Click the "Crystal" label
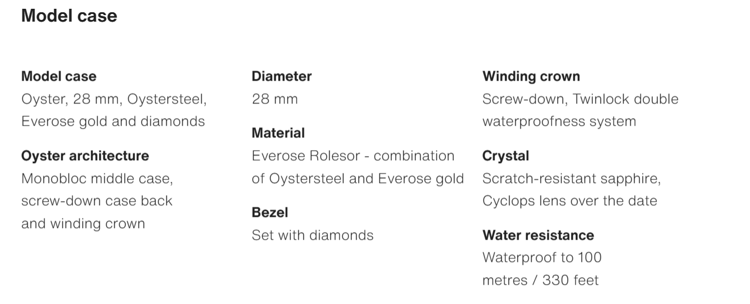Viewport: 750px width, 304px height. pos(505,156)
